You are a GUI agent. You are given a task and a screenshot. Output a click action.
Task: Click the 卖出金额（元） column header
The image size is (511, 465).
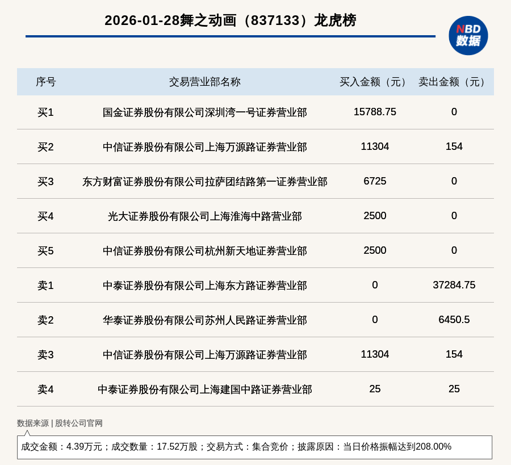pyautogui.click(x=454, y=82)
